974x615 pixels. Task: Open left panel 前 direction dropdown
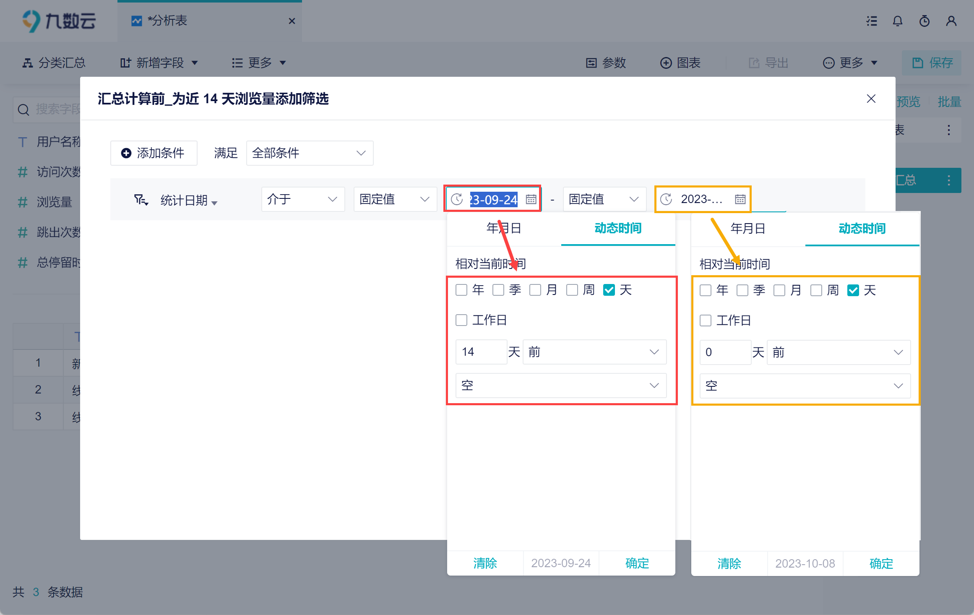(594, 352)
